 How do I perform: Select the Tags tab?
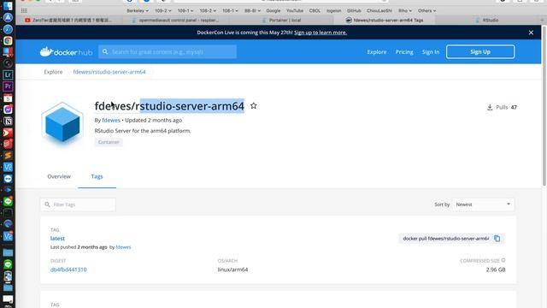97,176
